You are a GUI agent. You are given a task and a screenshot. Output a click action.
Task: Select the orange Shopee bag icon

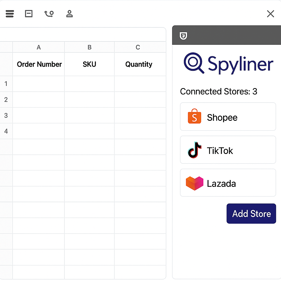coord(194,116)
